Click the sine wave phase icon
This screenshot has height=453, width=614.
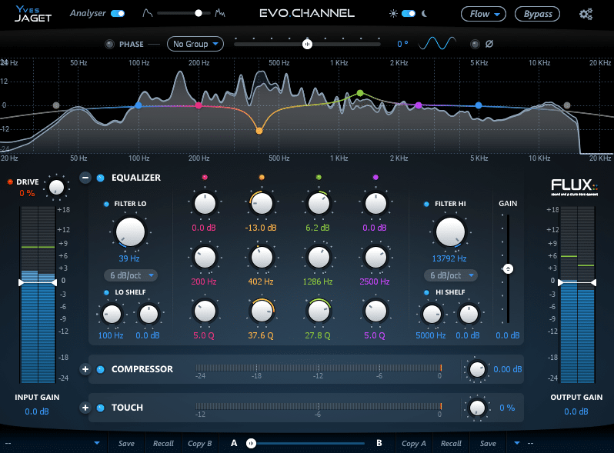point(437,44)
